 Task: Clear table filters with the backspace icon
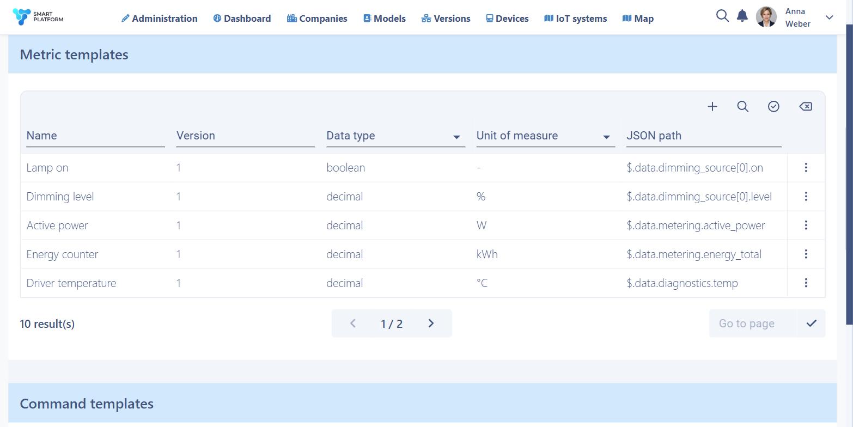click(805, 107)
